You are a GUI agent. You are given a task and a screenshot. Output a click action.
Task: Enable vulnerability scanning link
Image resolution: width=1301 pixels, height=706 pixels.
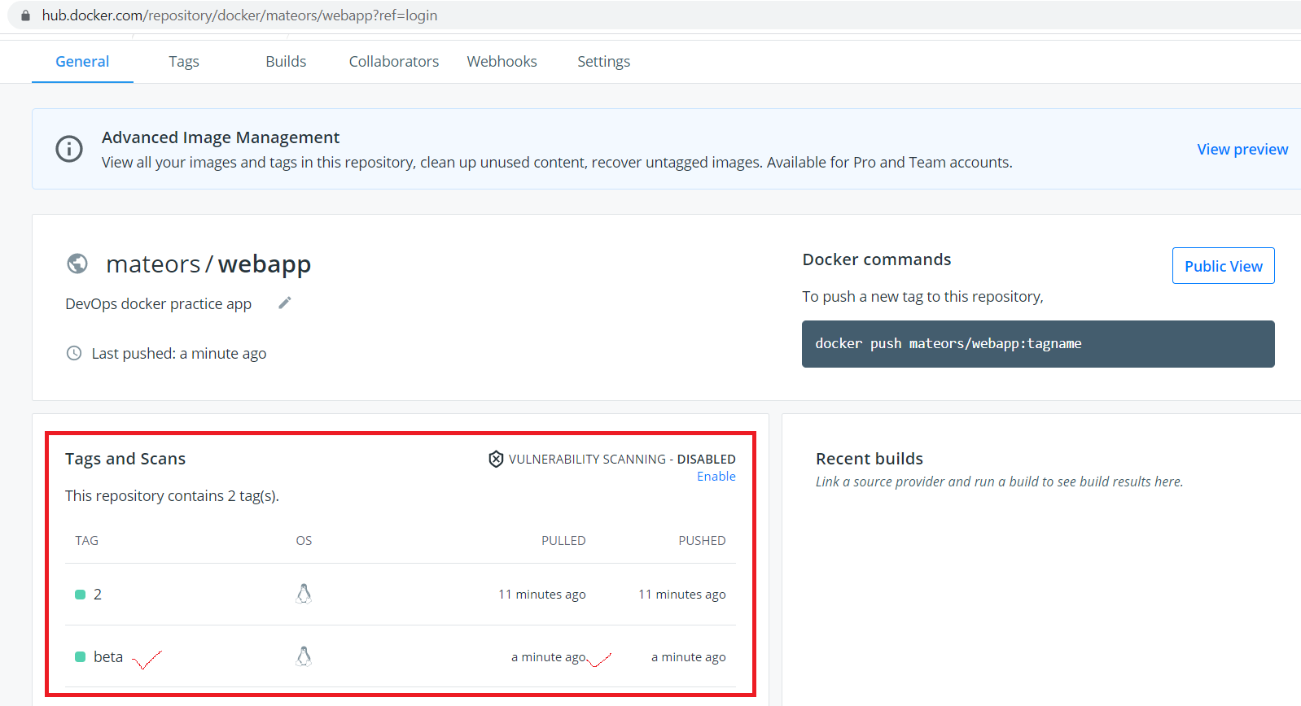coord(716,477)
